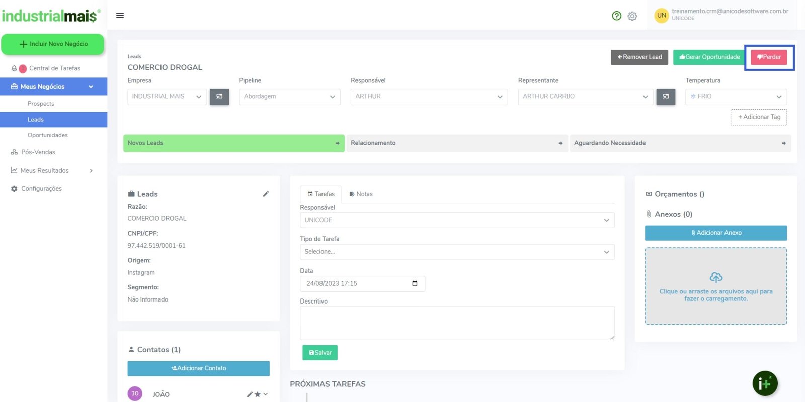The width and height of the screenshot is (805, 402).
Task: Open the calendar picker in Data field
Action: (x=415, y=283)
